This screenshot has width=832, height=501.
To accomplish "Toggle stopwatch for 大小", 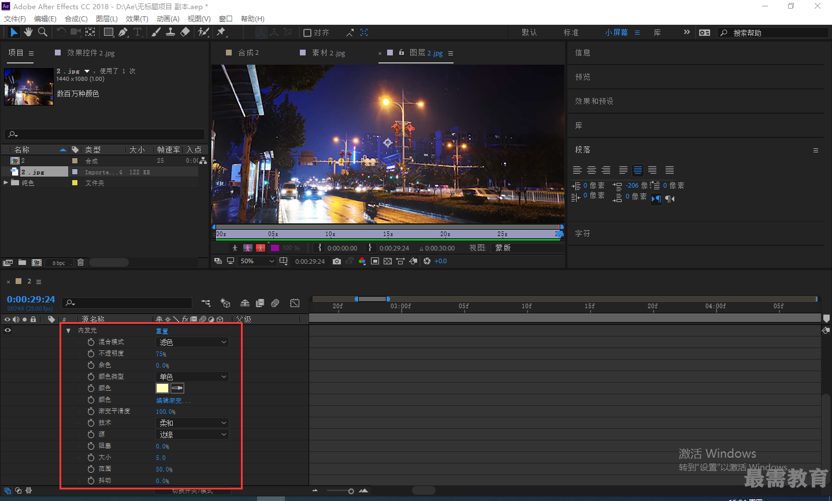I will (x=91, y=457).
